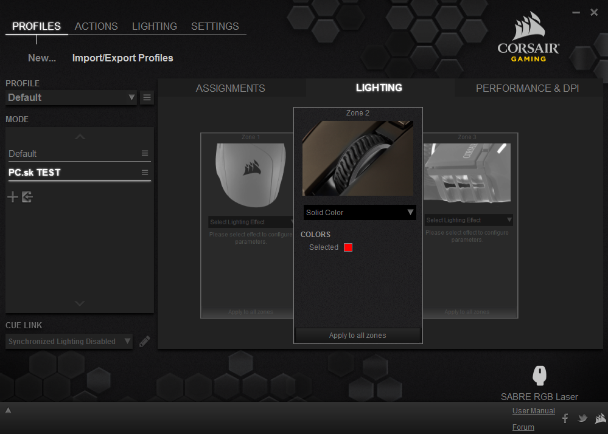608x434 pixels.
Task: Click the SABRE RGB Laser device label
Action: (x=539, y=397)
